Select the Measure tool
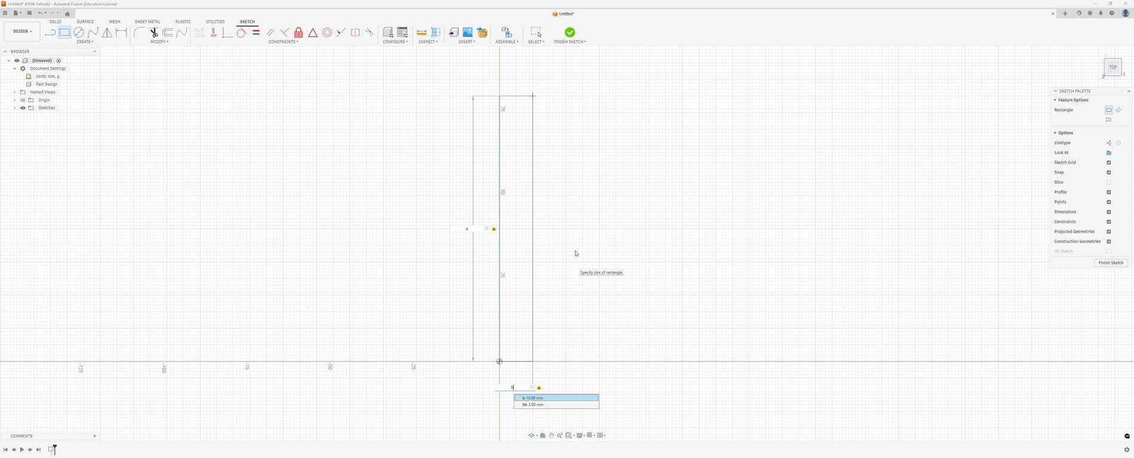1134x458 pixels. 422,32
